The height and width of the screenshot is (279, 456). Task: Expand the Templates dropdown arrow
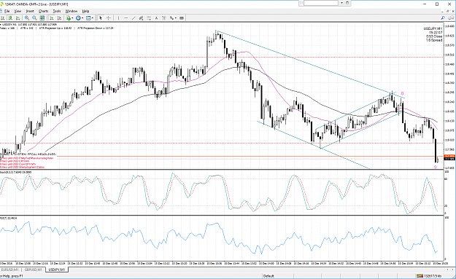tap(93, 18)
